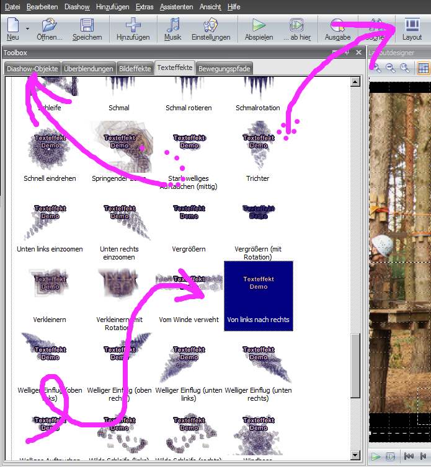Image resolution: width=431 pixels, height=467 pixels.
Task: Toggle the grid display in Layoutdesigner
Action: coord(424,68)
